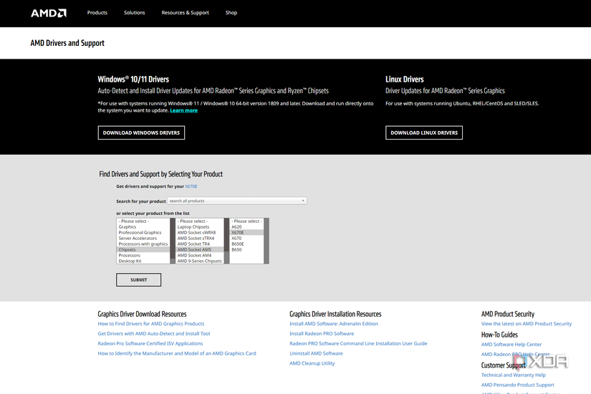Click the first list's scrollbar
Image resolution: width=591 pixels, height=394 pixels.
(173, 241)
